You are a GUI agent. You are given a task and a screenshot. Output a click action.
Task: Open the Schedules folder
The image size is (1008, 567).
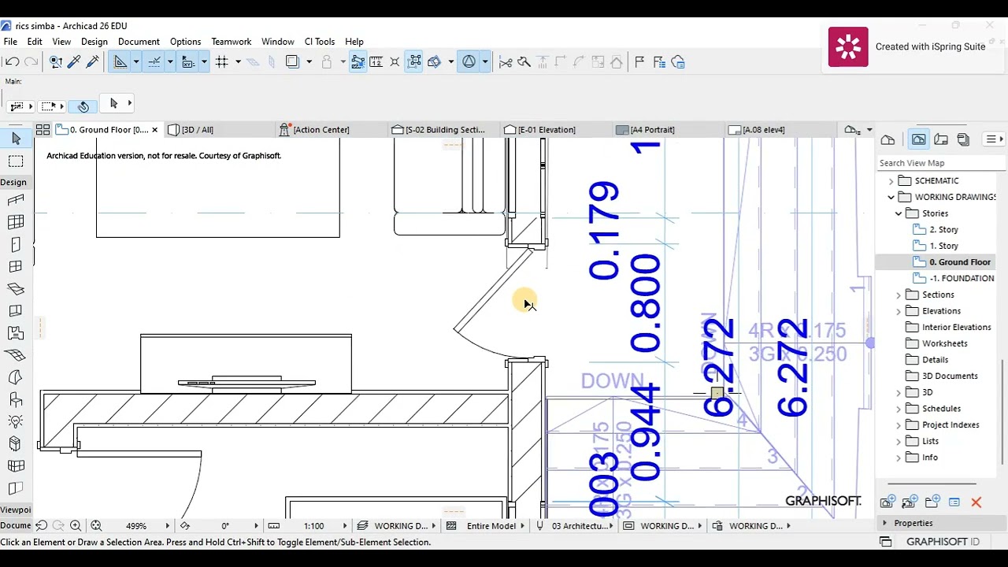[941, 409]
